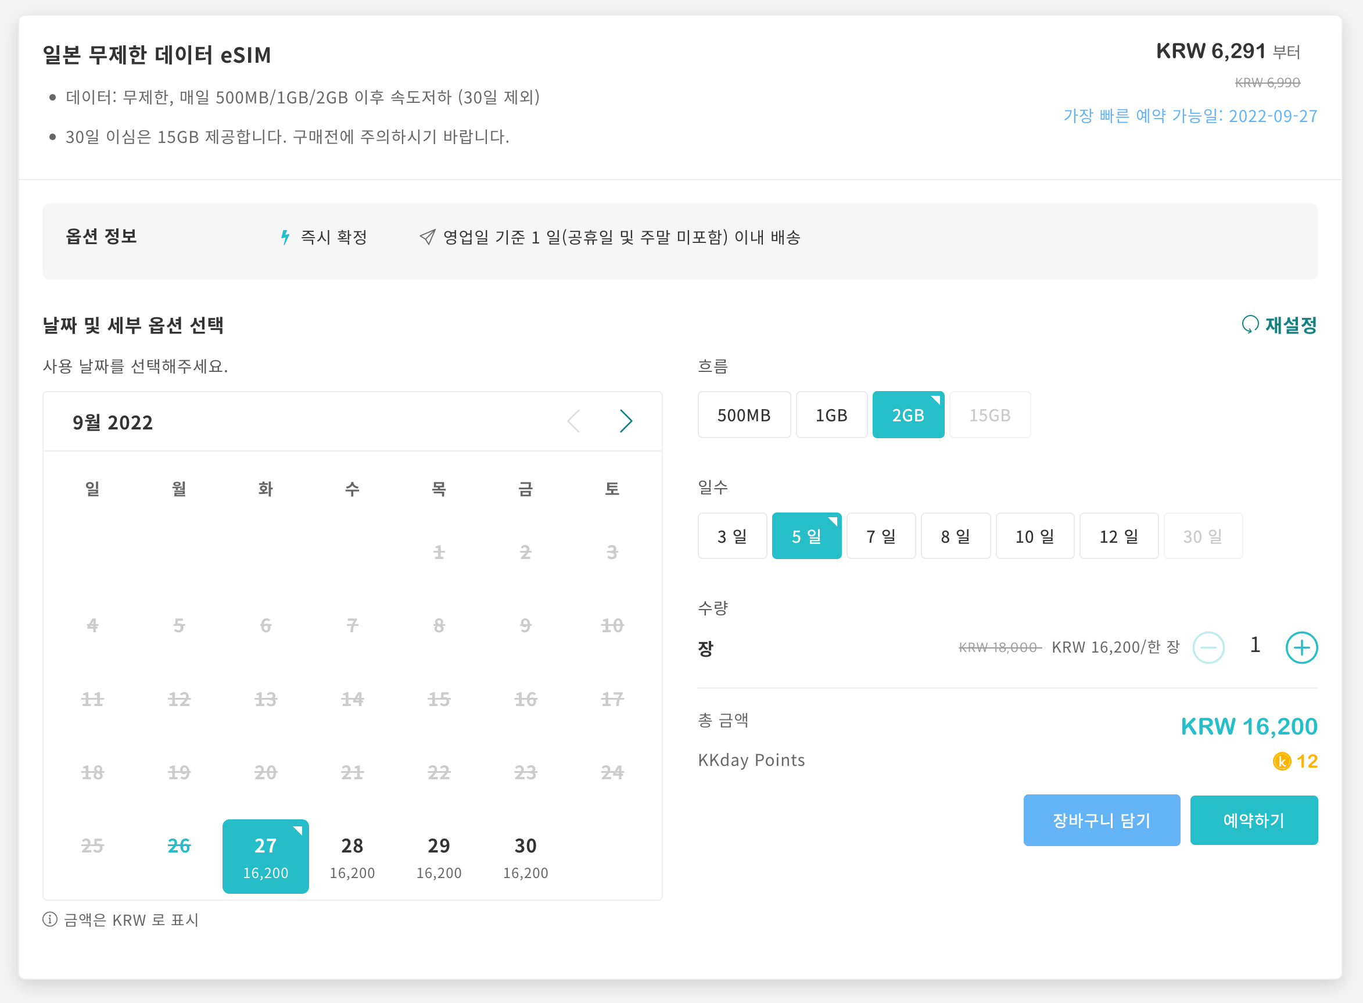Screen dimensions: 1363x1003
Task: Pick September 28 on calendar
Action: coord(352,856)
